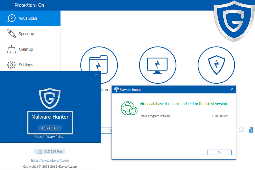This screenshot has height=170, width=255.
Task: Click the 113,850 likes button
Action: click(50, 151)
